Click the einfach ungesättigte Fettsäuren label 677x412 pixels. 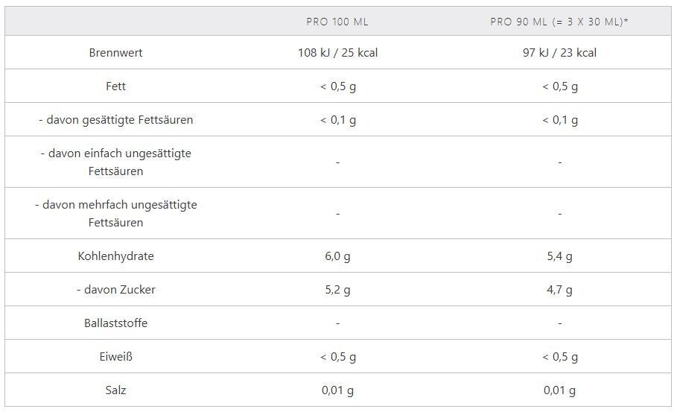pos(115,162)
